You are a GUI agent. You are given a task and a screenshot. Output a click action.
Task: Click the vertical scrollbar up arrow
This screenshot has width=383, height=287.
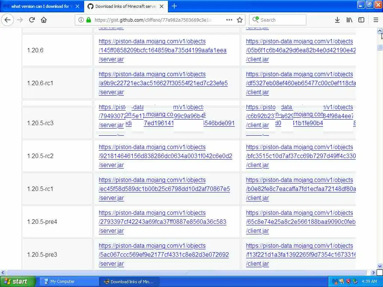[x=380, y=31]
